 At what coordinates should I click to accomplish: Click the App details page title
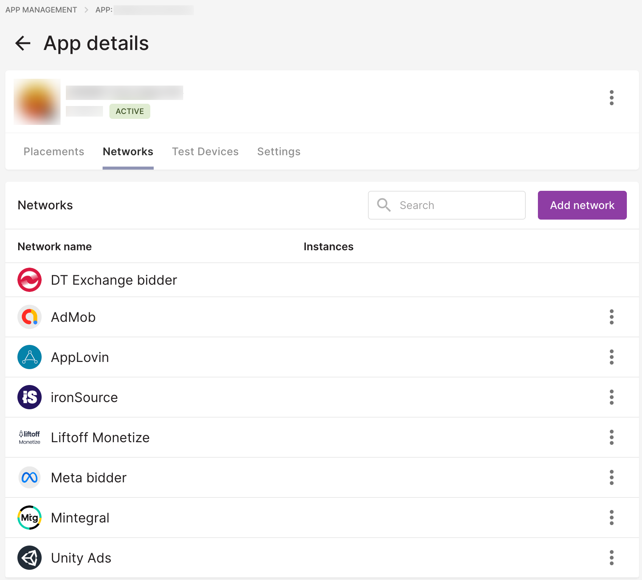coord(96,43)
